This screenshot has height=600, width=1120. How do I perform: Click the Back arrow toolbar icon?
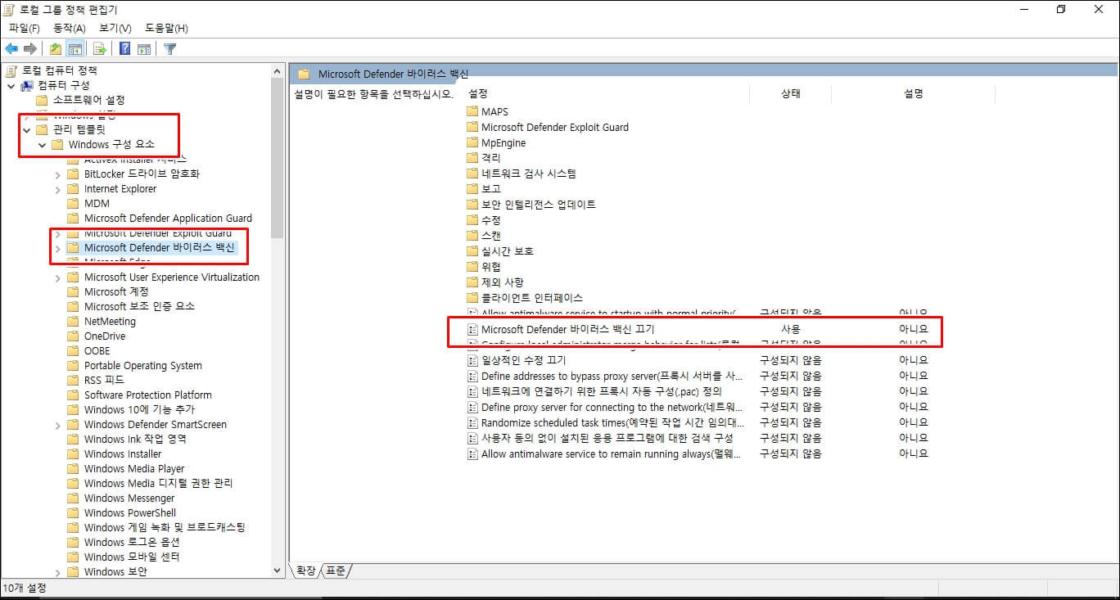click(x=11, y=48)
